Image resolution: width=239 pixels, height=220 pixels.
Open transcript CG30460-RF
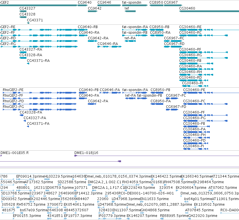(190, 49)
